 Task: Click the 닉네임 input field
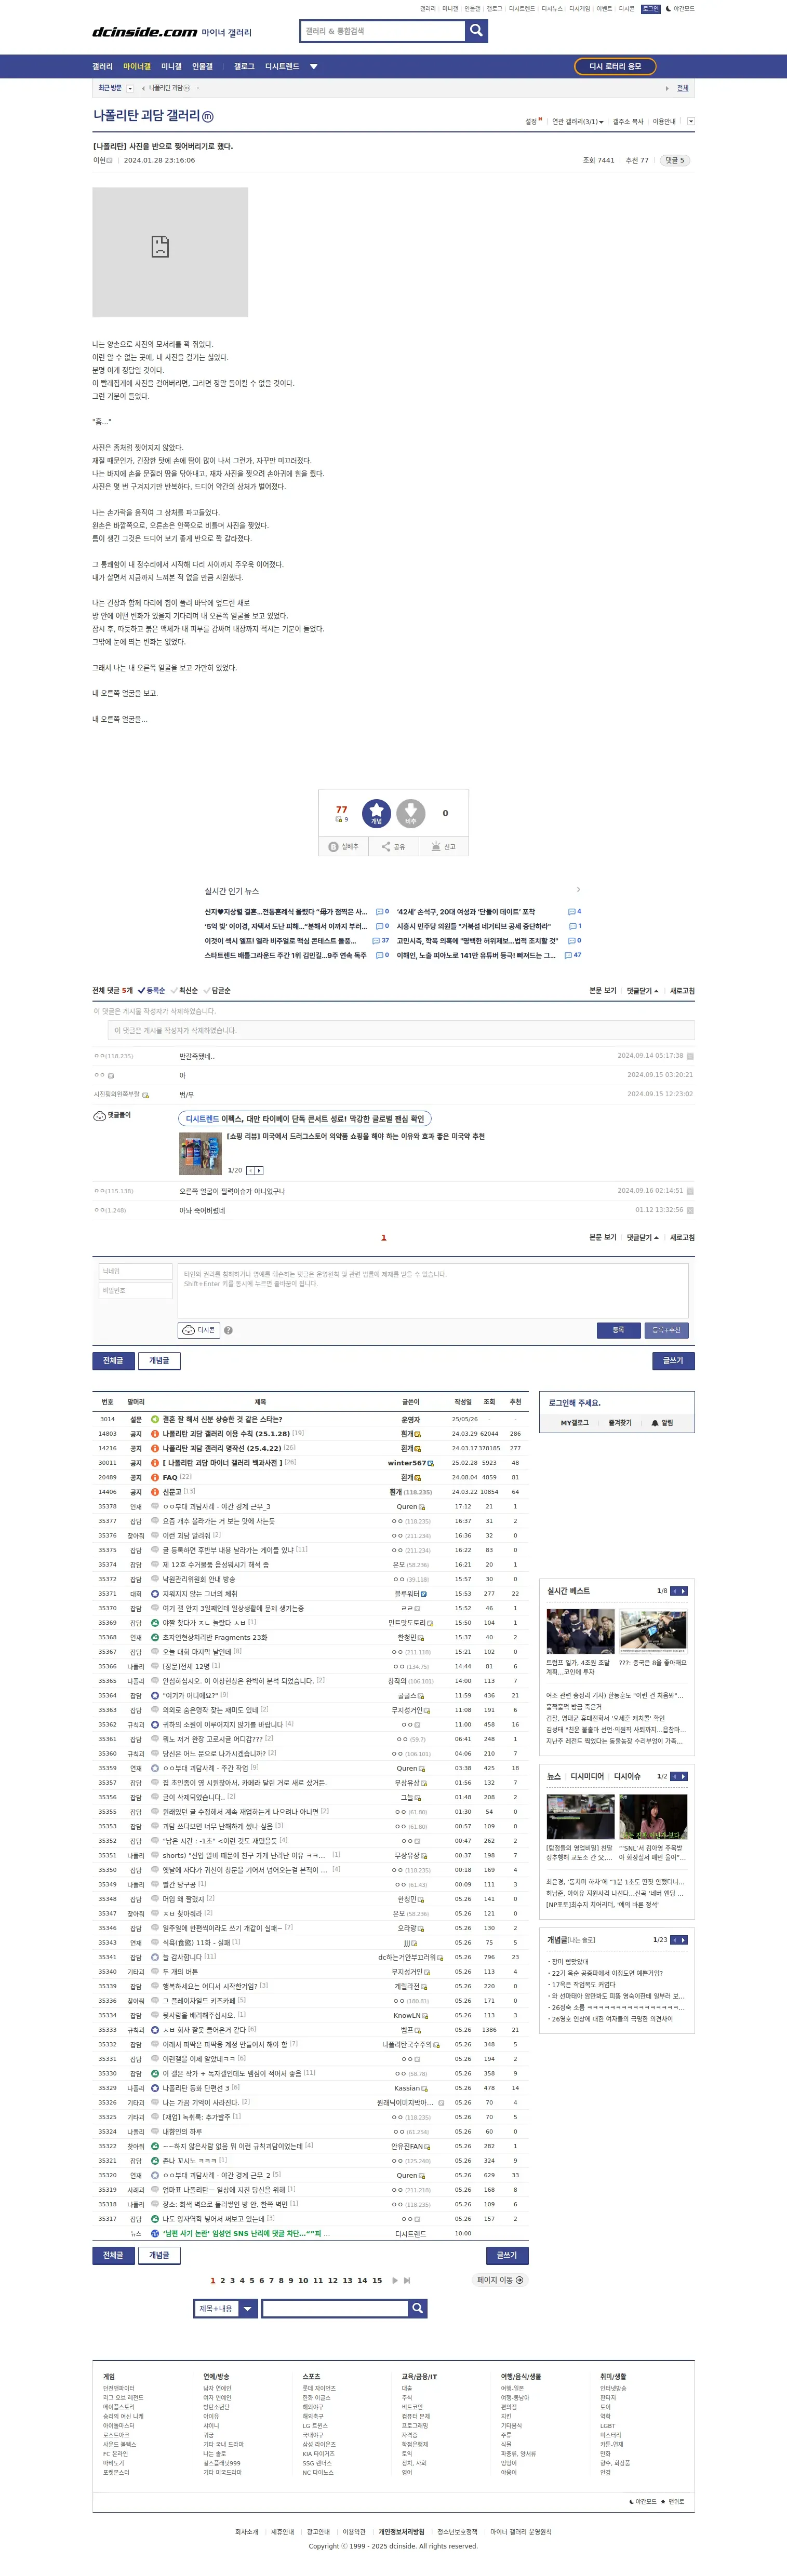click(x=135, y=1271)
